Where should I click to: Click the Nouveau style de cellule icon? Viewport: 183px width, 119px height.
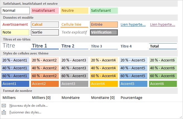click(4, 106)
